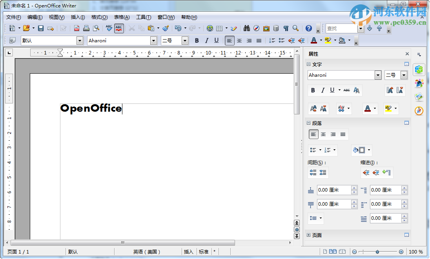Export the document directly as PDF

77,28
